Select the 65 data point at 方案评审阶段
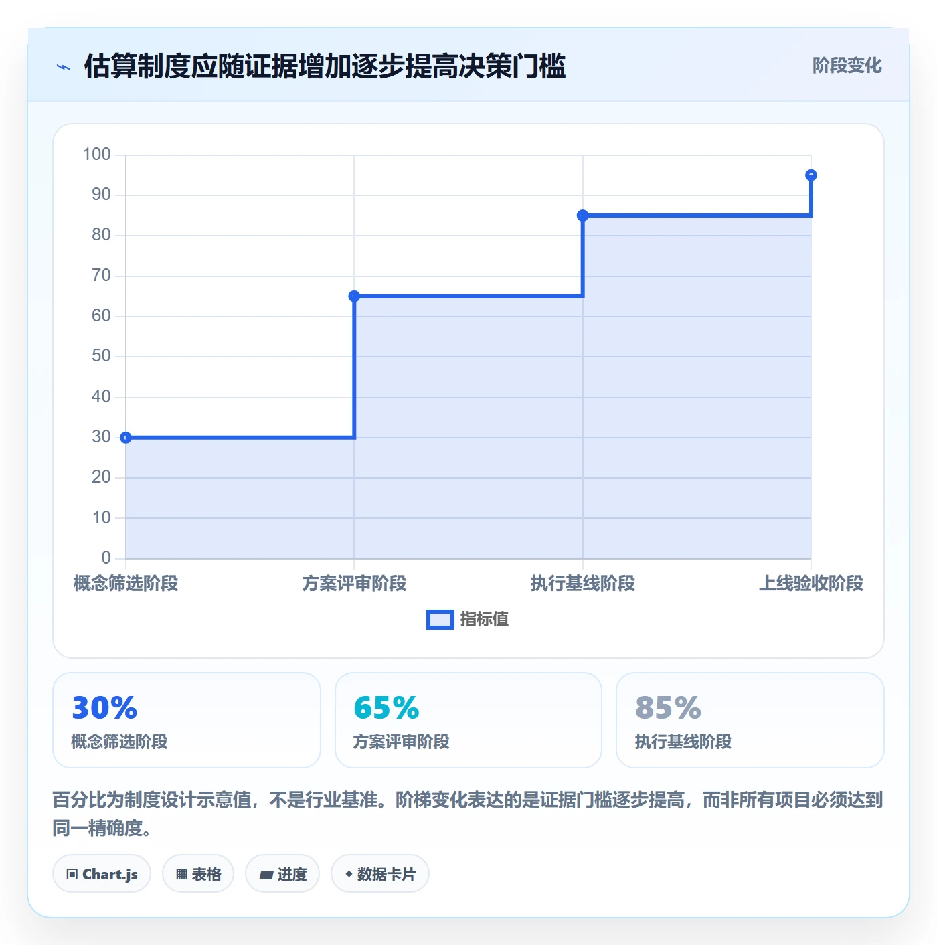937x945 pixels. pos(354,296)
